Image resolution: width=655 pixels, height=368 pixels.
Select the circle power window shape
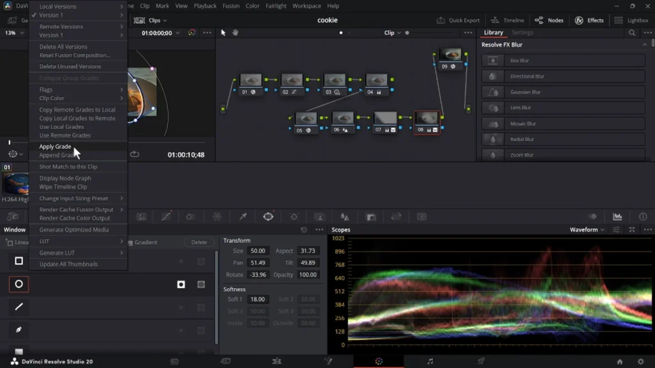coord(19,284)
